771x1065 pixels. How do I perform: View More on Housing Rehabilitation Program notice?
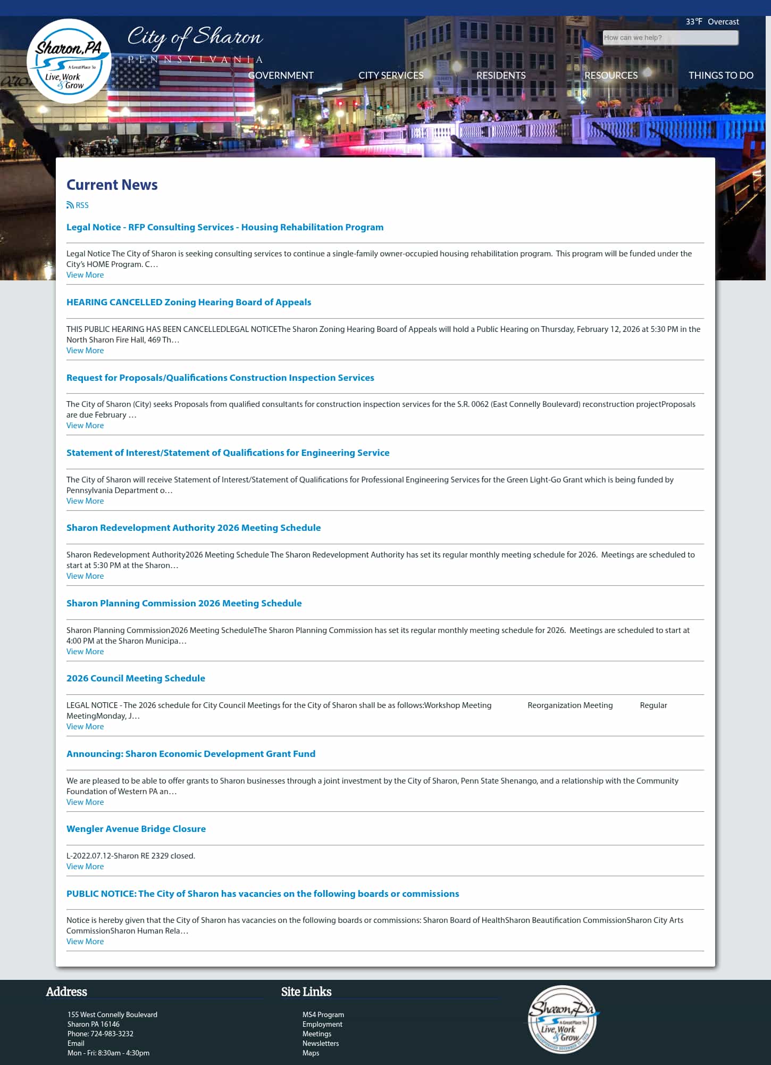pyautogui.click(x=85, y=275)
